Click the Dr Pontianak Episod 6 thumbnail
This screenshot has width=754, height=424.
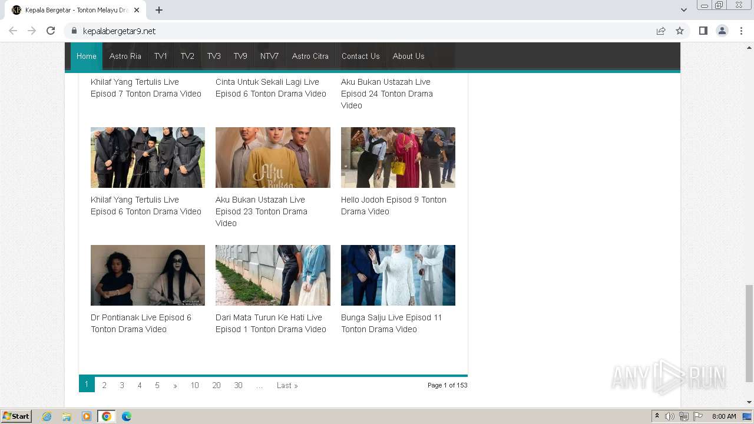pyautogui.click(x=148, y=275)
